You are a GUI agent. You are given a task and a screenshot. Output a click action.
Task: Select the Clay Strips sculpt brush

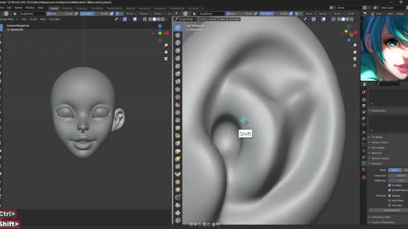pyautogui.click(x=178, y=50)
